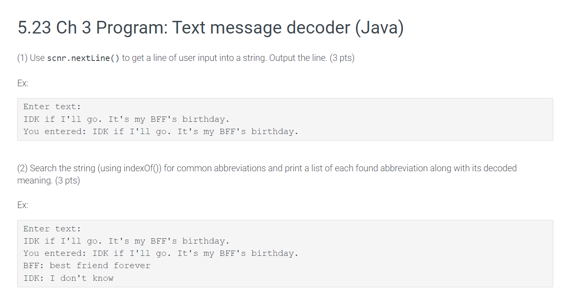Click "Enter text:" in the first example box
The width and height of the screenshot is (568, 291).
[x=52, y=107]
